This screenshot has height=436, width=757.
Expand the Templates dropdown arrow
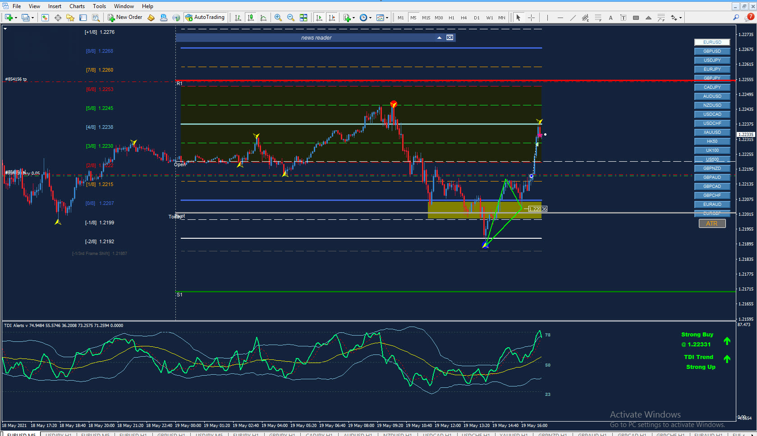coord(387,18)
